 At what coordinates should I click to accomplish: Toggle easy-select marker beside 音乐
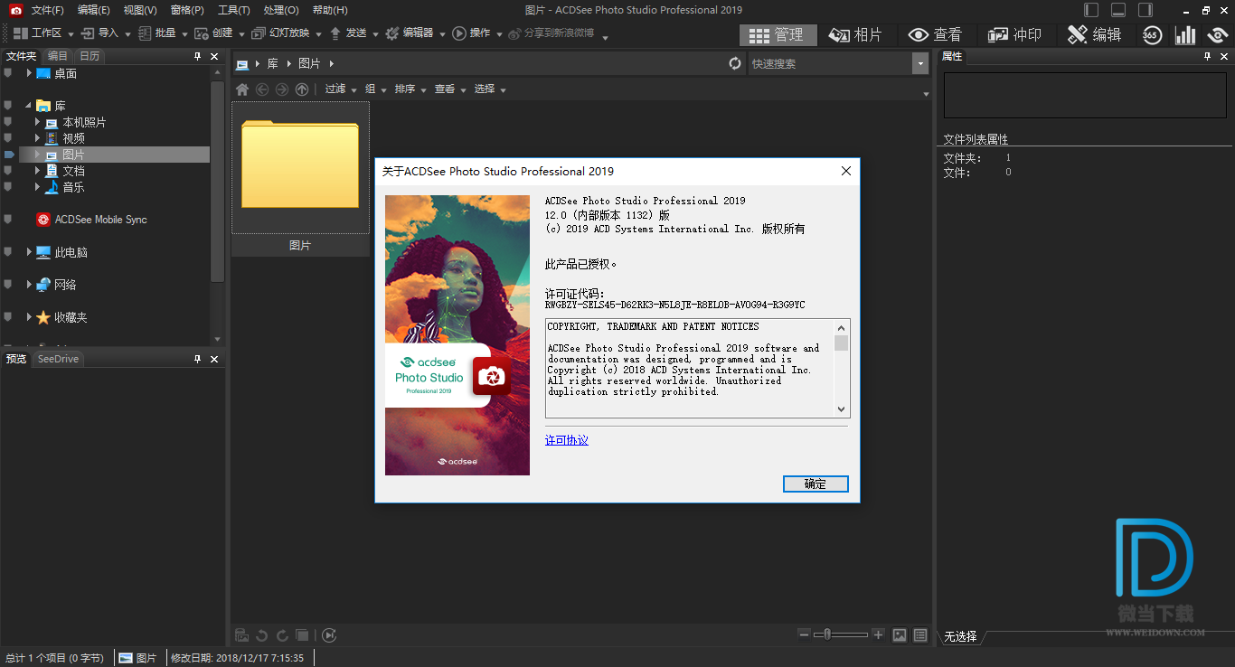(8, 187)
